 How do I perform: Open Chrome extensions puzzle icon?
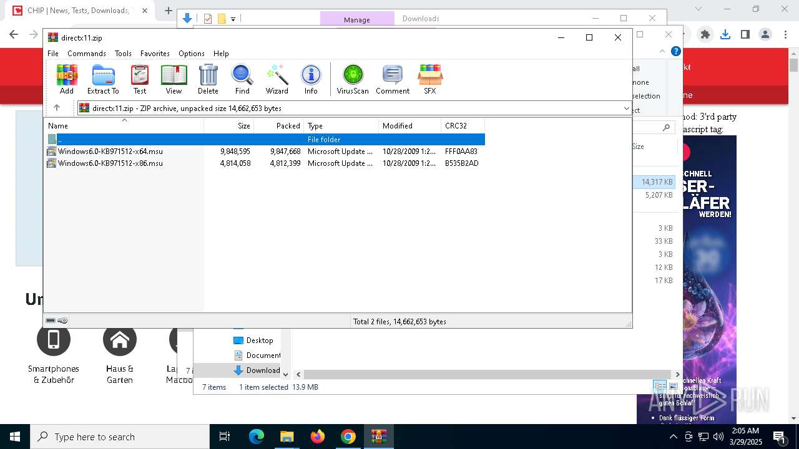pos(705,35)
